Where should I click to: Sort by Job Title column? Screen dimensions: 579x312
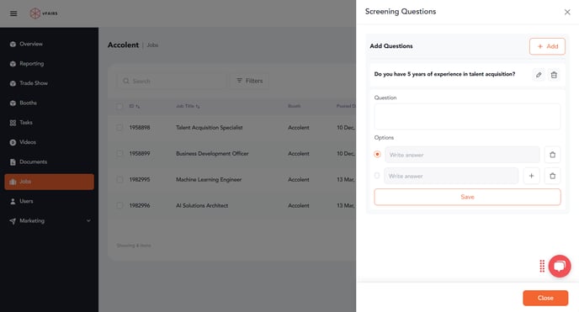click(188, 106)
